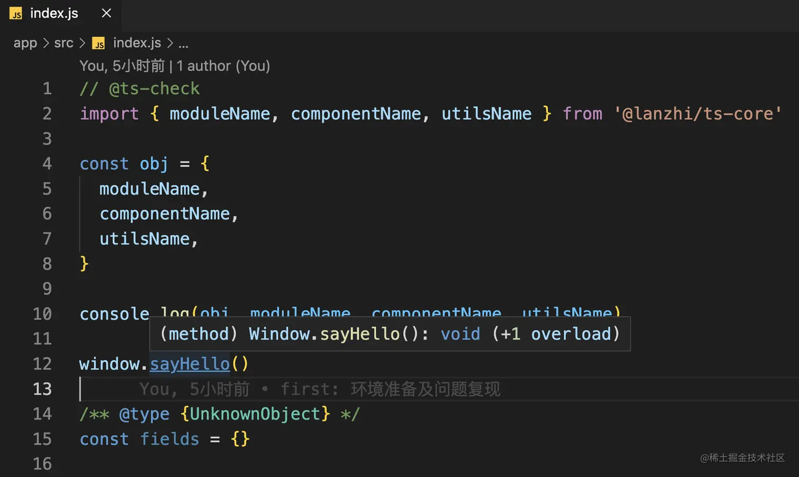The image size is (799, 477).
Task: Click UnknownObject in the JSDoc type
Action: pos(255,414)
